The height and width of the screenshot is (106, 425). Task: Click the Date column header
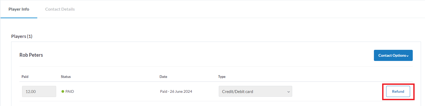point(163,77)
